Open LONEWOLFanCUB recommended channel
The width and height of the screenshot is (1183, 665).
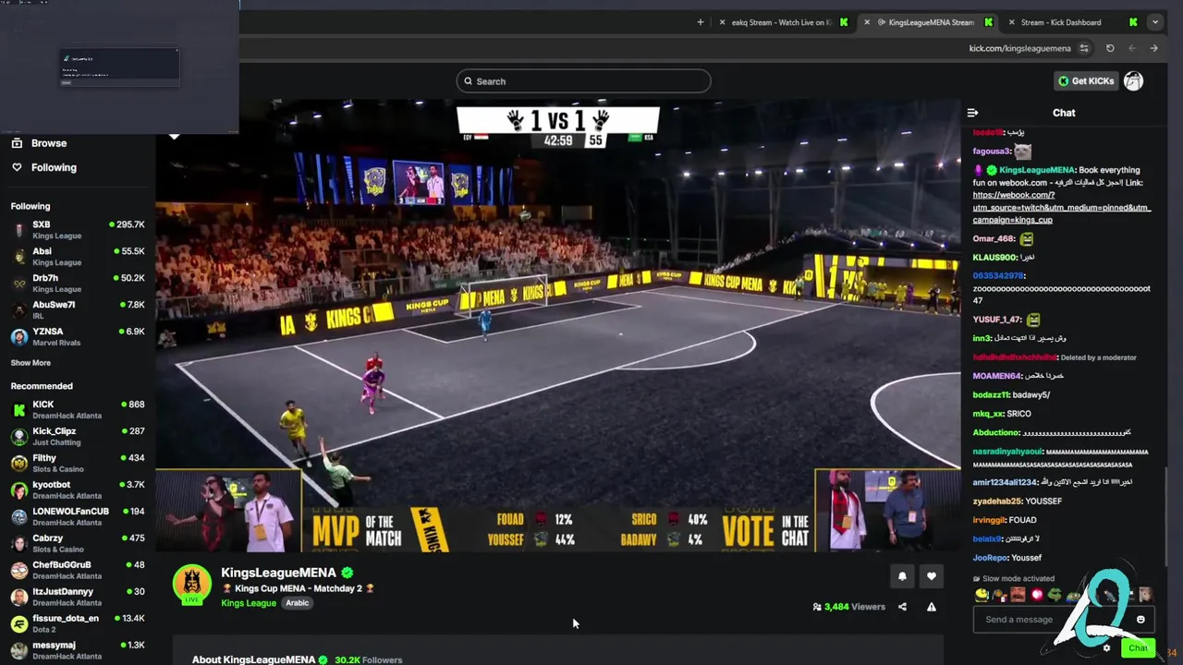pos(78,517)
